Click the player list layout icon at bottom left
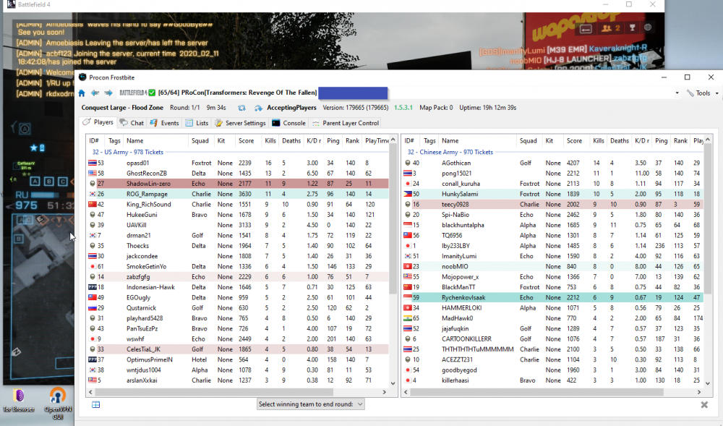Screen dimensions: 723x426 coord(95,405)
